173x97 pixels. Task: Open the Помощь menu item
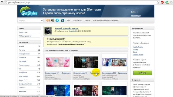87,20
